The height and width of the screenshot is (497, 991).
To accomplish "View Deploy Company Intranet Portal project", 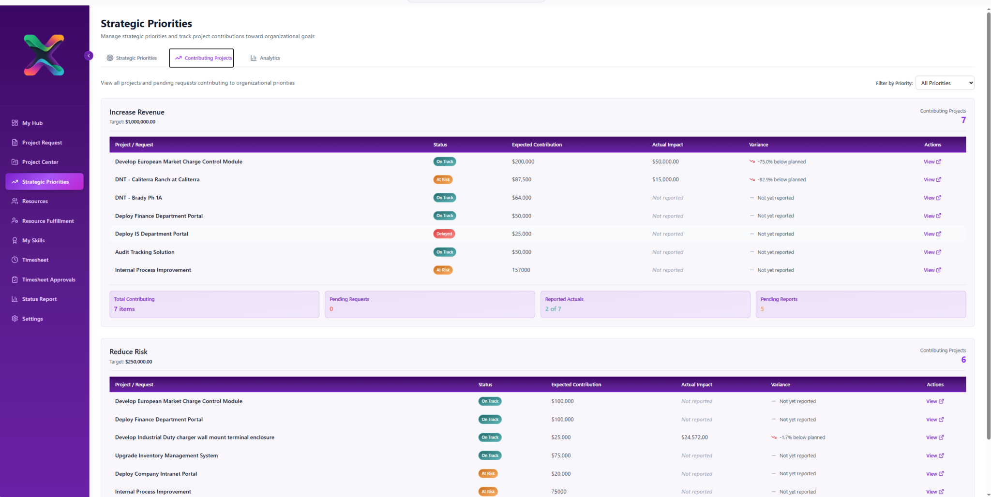I will pyautogui.click(x=935, y=474).
